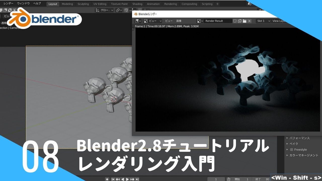Toggle the snap magnet icon in viewport header

pos(126,10)
